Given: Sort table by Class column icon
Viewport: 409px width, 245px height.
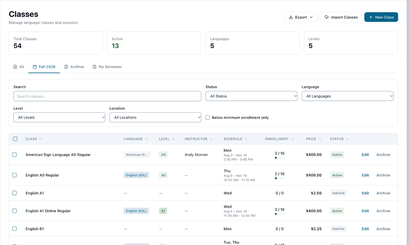Looking at the screenshot, I should pos(40,139).
